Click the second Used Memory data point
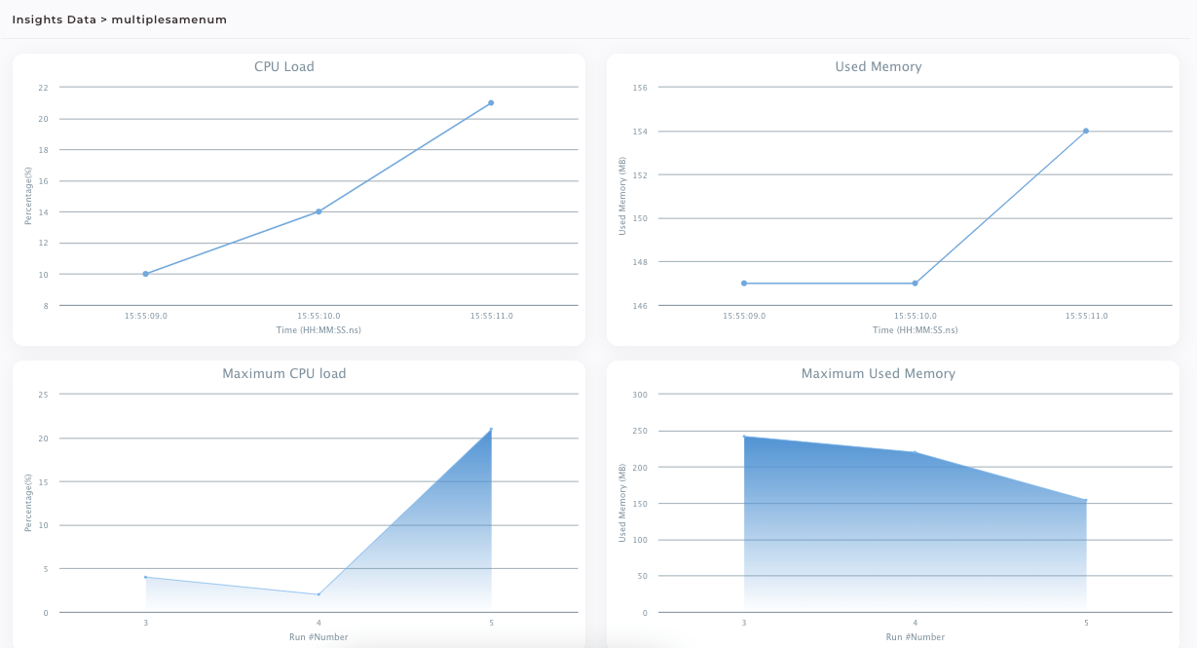 click(914, 282)
